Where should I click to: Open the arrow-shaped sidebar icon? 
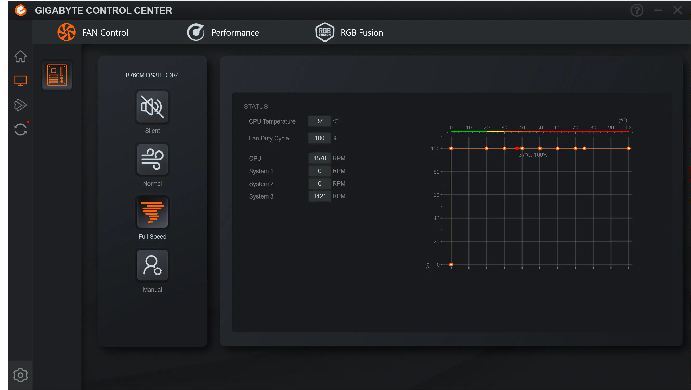[20, 105]
